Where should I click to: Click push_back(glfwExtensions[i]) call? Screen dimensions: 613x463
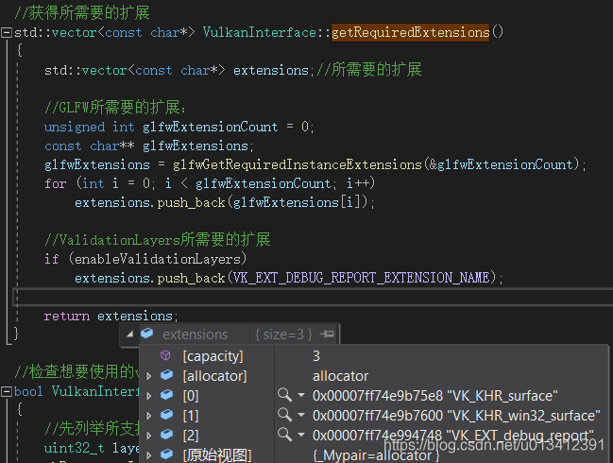pos(262,202)
